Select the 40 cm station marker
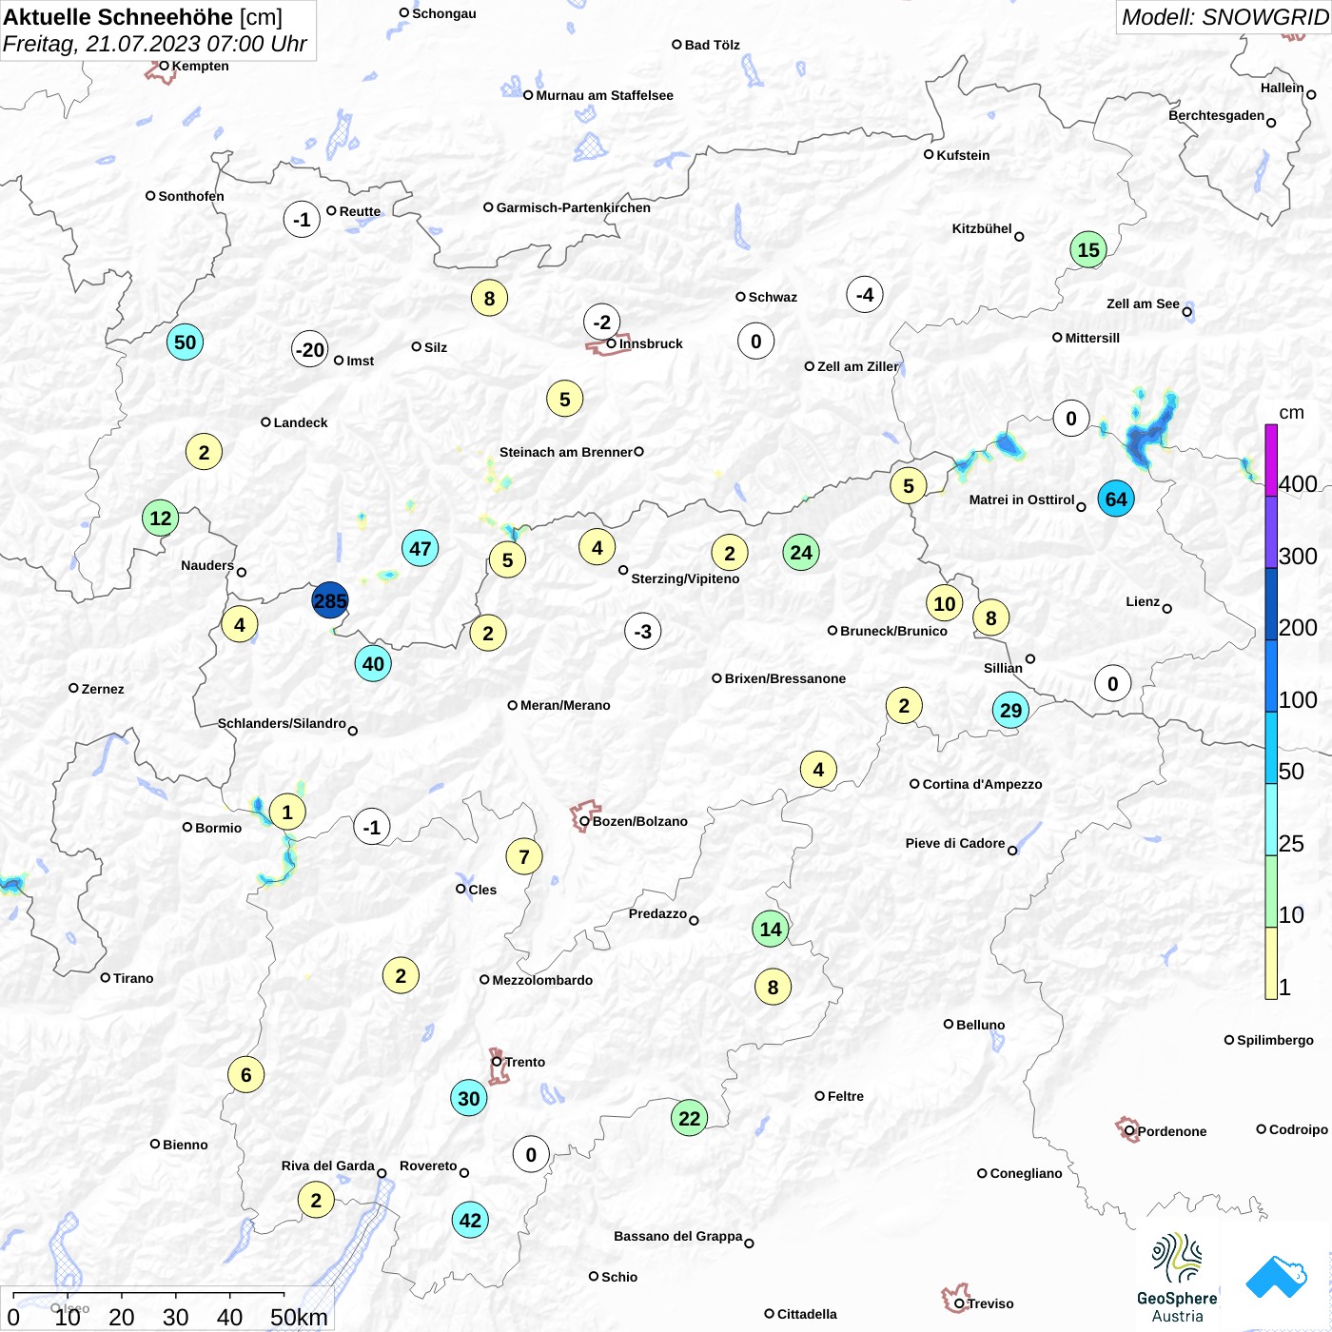1332x1332 pixels. coord(373,663)
